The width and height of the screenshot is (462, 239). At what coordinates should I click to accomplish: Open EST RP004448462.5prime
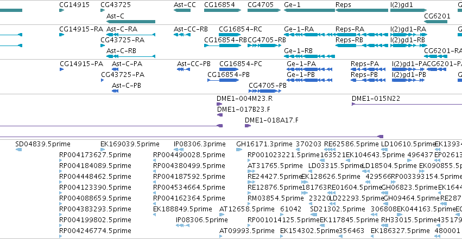tap(95, 177)
